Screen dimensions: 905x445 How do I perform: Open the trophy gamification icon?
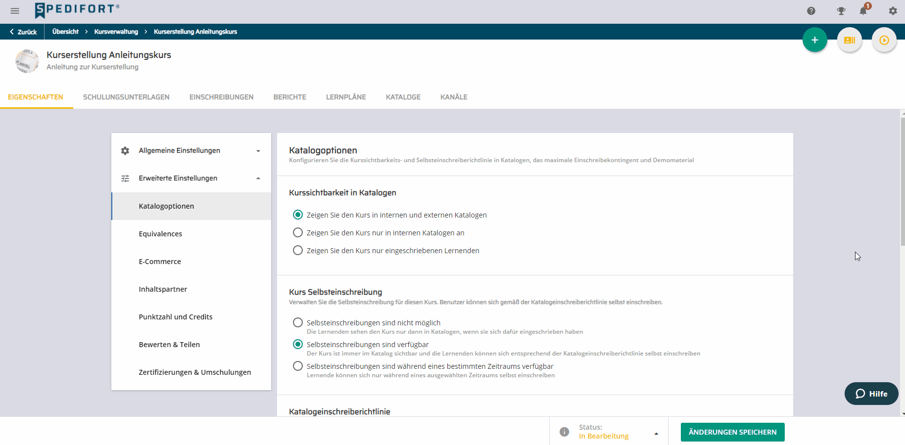pyautogui.click(x=841, y=11)
